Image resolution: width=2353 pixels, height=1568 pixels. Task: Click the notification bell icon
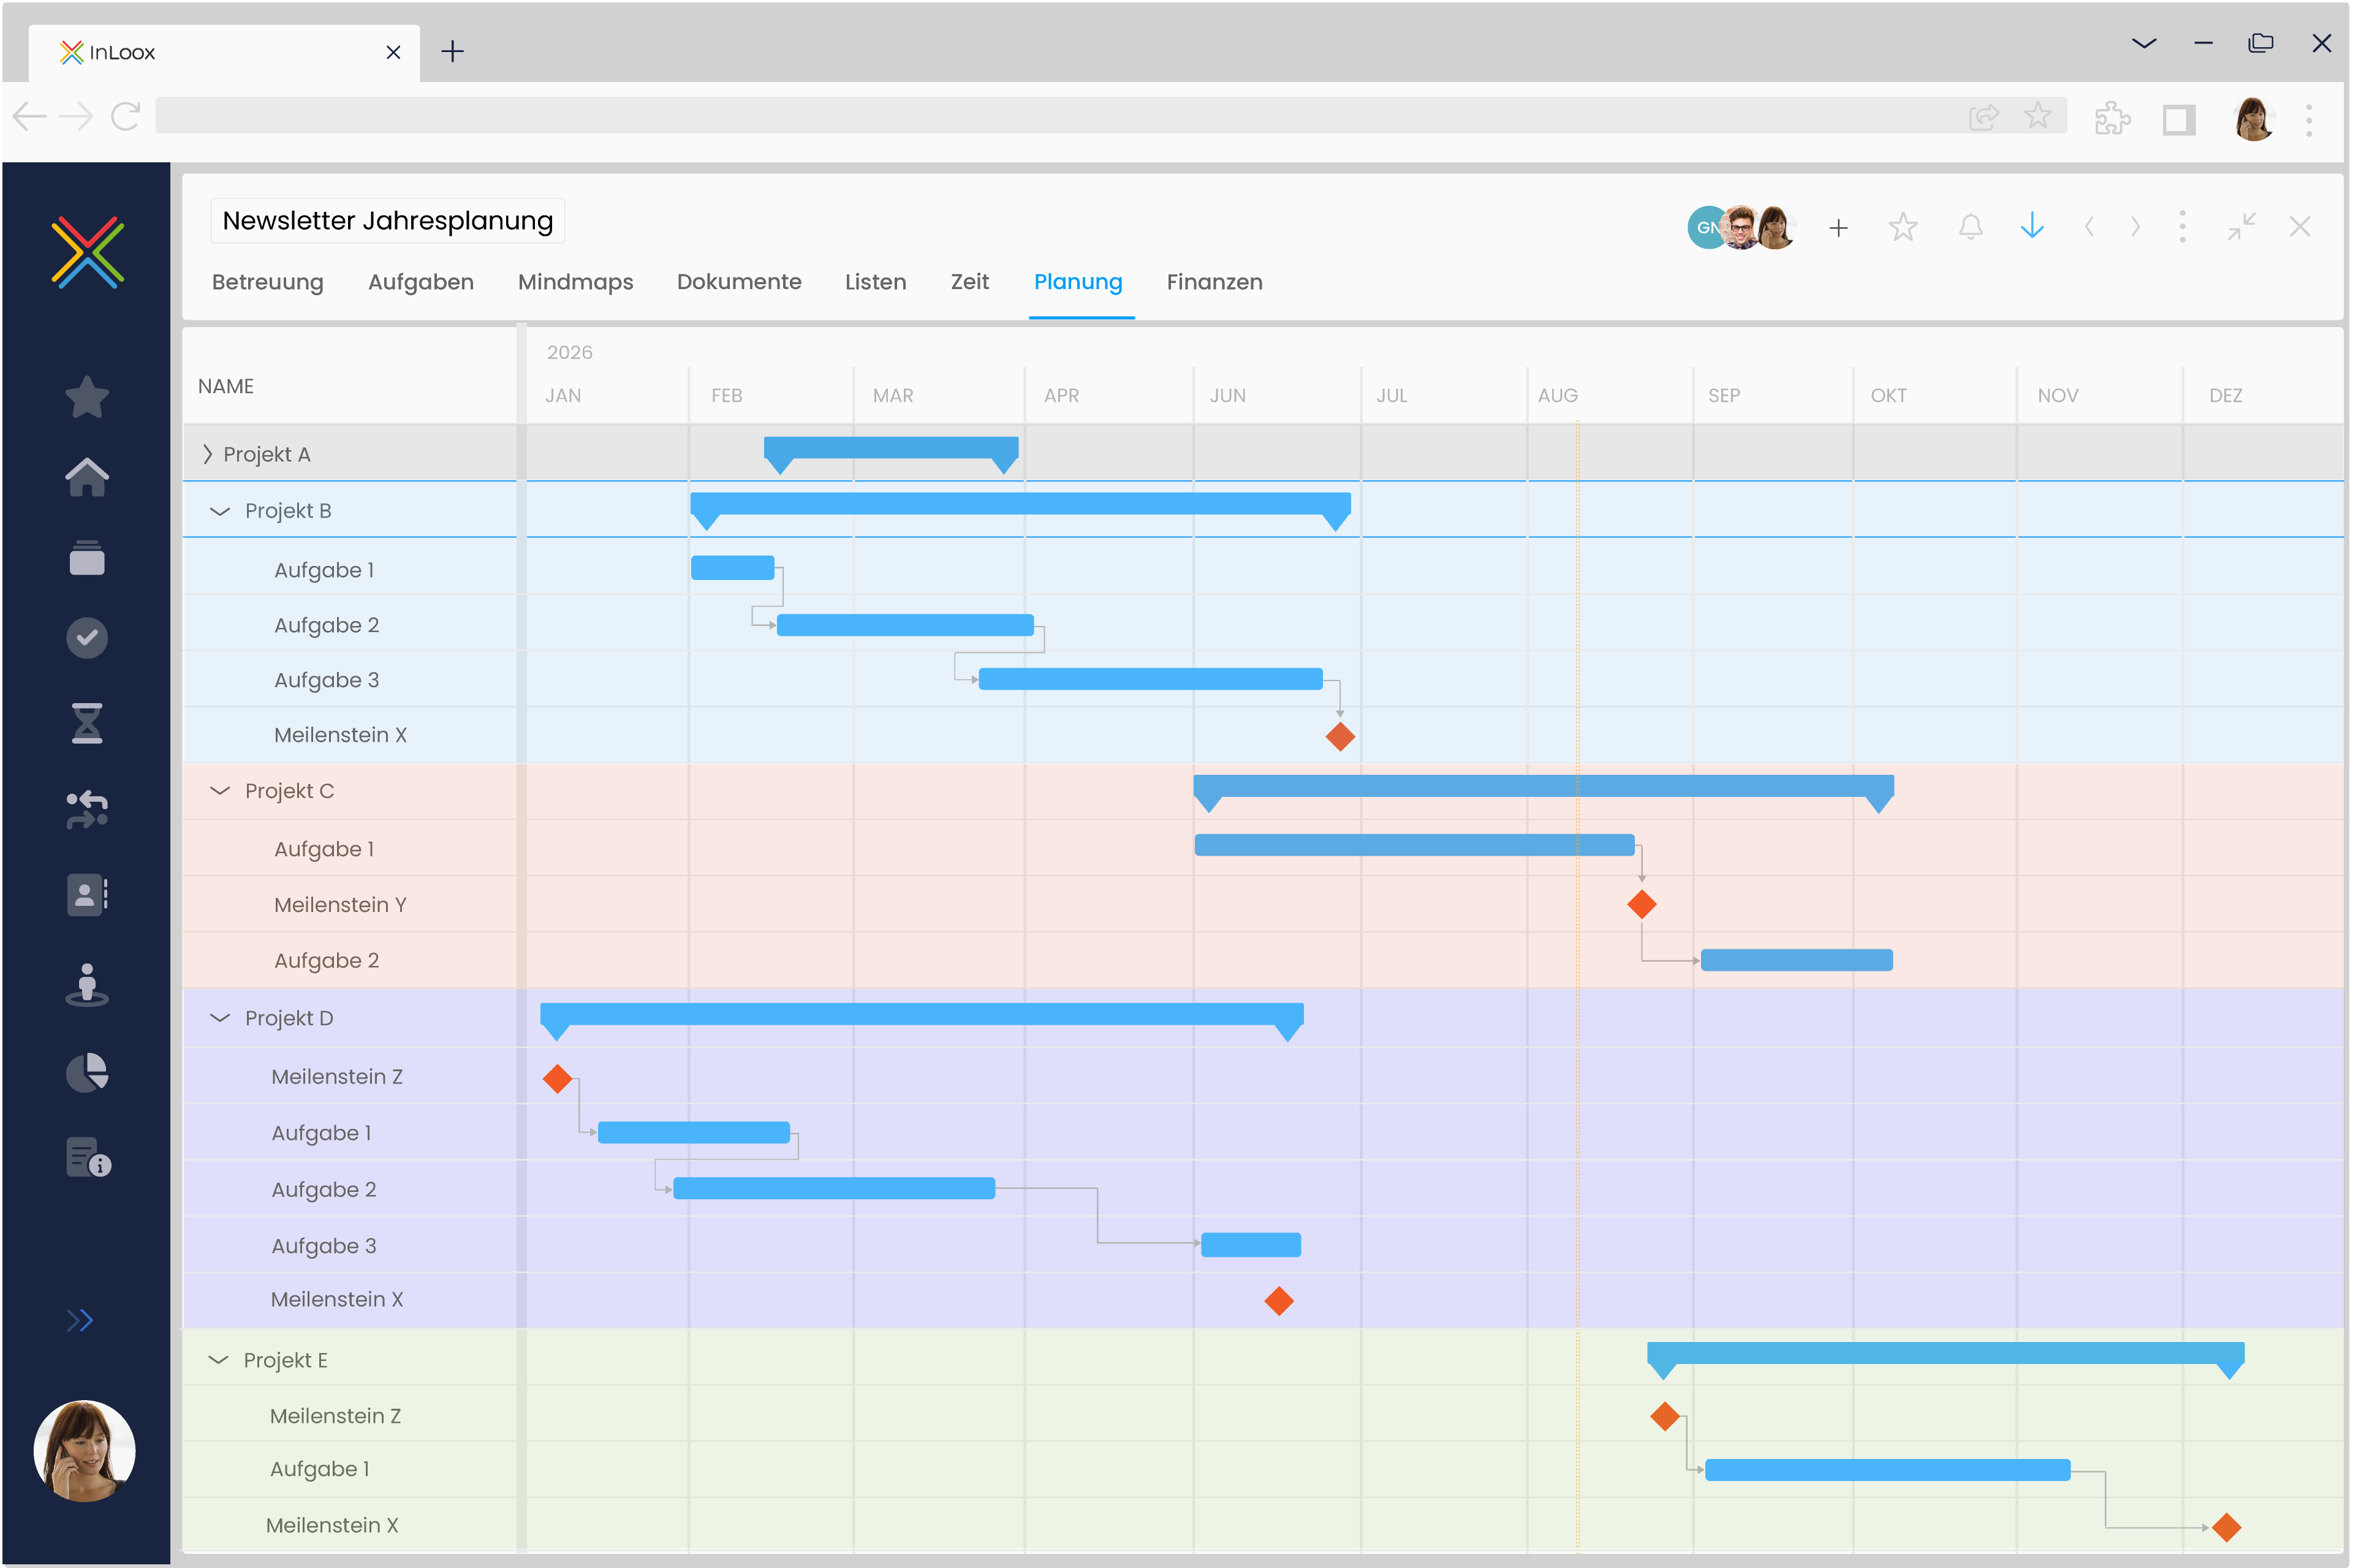1970,227
